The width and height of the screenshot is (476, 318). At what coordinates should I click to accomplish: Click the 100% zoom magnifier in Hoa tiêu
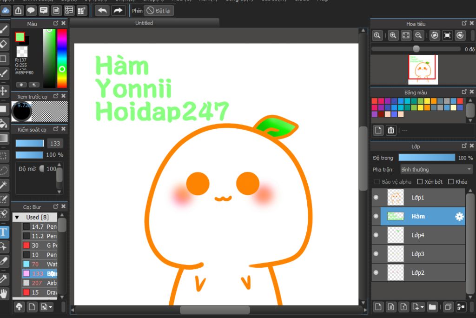377,35
